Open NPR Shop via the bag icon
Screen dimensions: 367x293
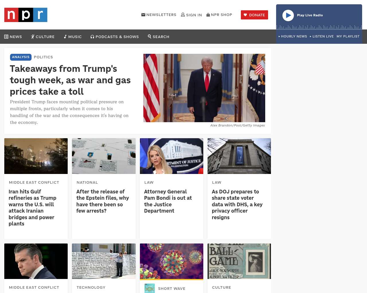click(x=208, y=15)
